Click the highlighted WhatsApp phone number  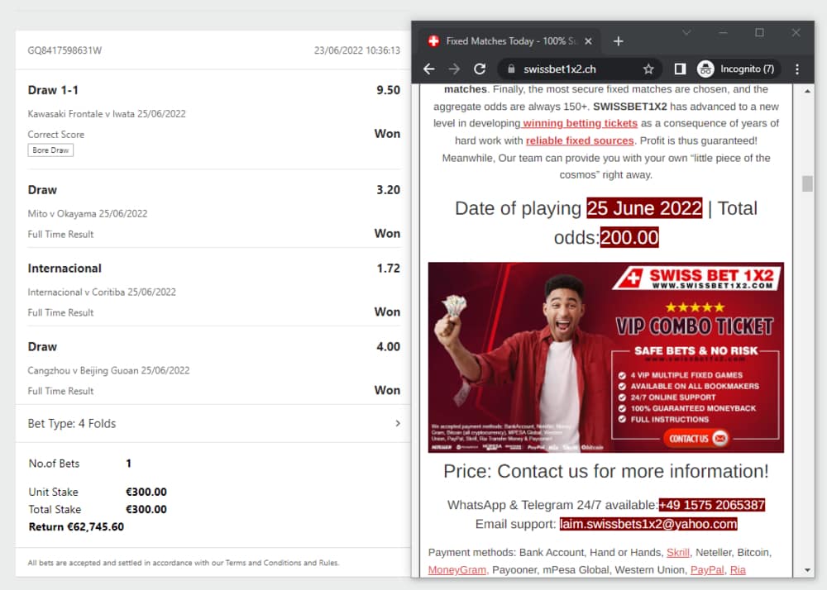pos(711,505)
